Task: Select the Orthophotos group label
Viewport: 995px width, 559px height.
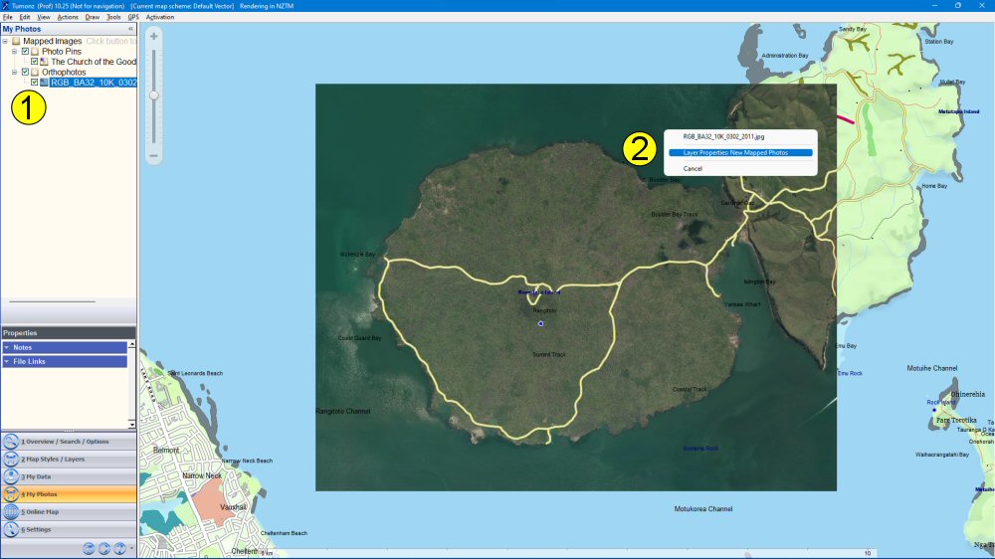Action: pos(64,73)
